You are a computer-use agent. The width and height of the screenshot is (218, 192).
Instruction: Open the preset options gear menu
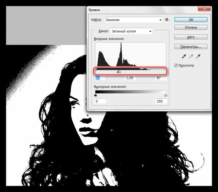click(167, 20)
